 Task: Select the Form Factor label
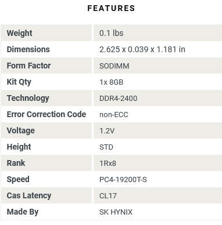(28, 66)
